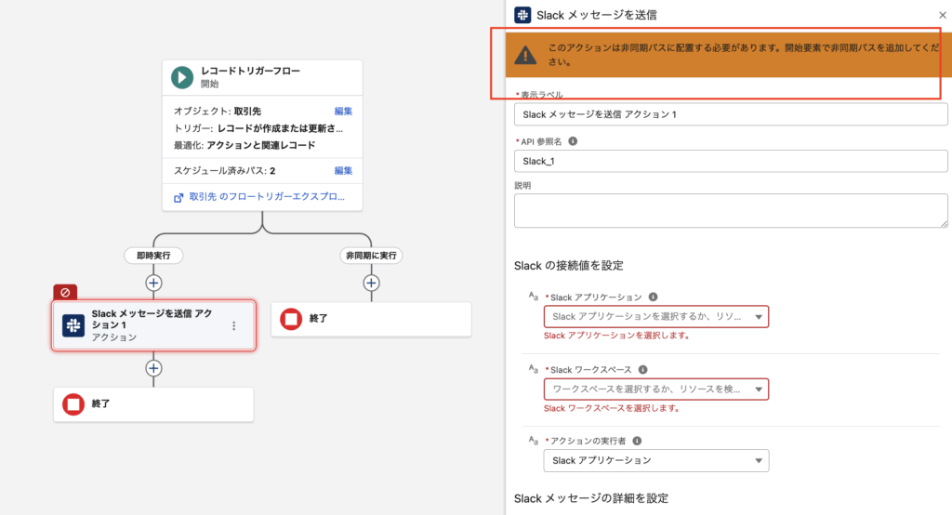Select the 即時実行 path label

click(154, 255)
